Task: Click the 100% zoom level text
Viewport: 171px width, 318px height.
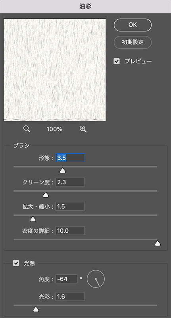Action: click(55, 129)
